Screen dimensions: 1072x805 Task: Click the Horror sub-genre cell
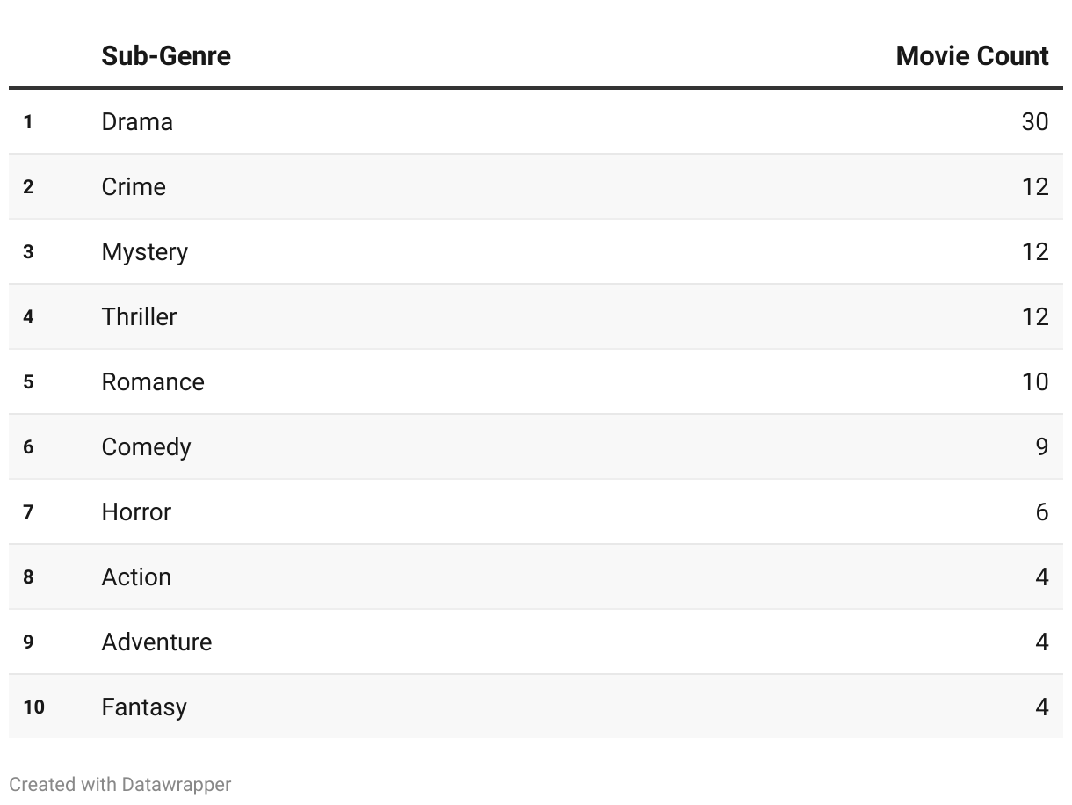[x=136, y=511]
